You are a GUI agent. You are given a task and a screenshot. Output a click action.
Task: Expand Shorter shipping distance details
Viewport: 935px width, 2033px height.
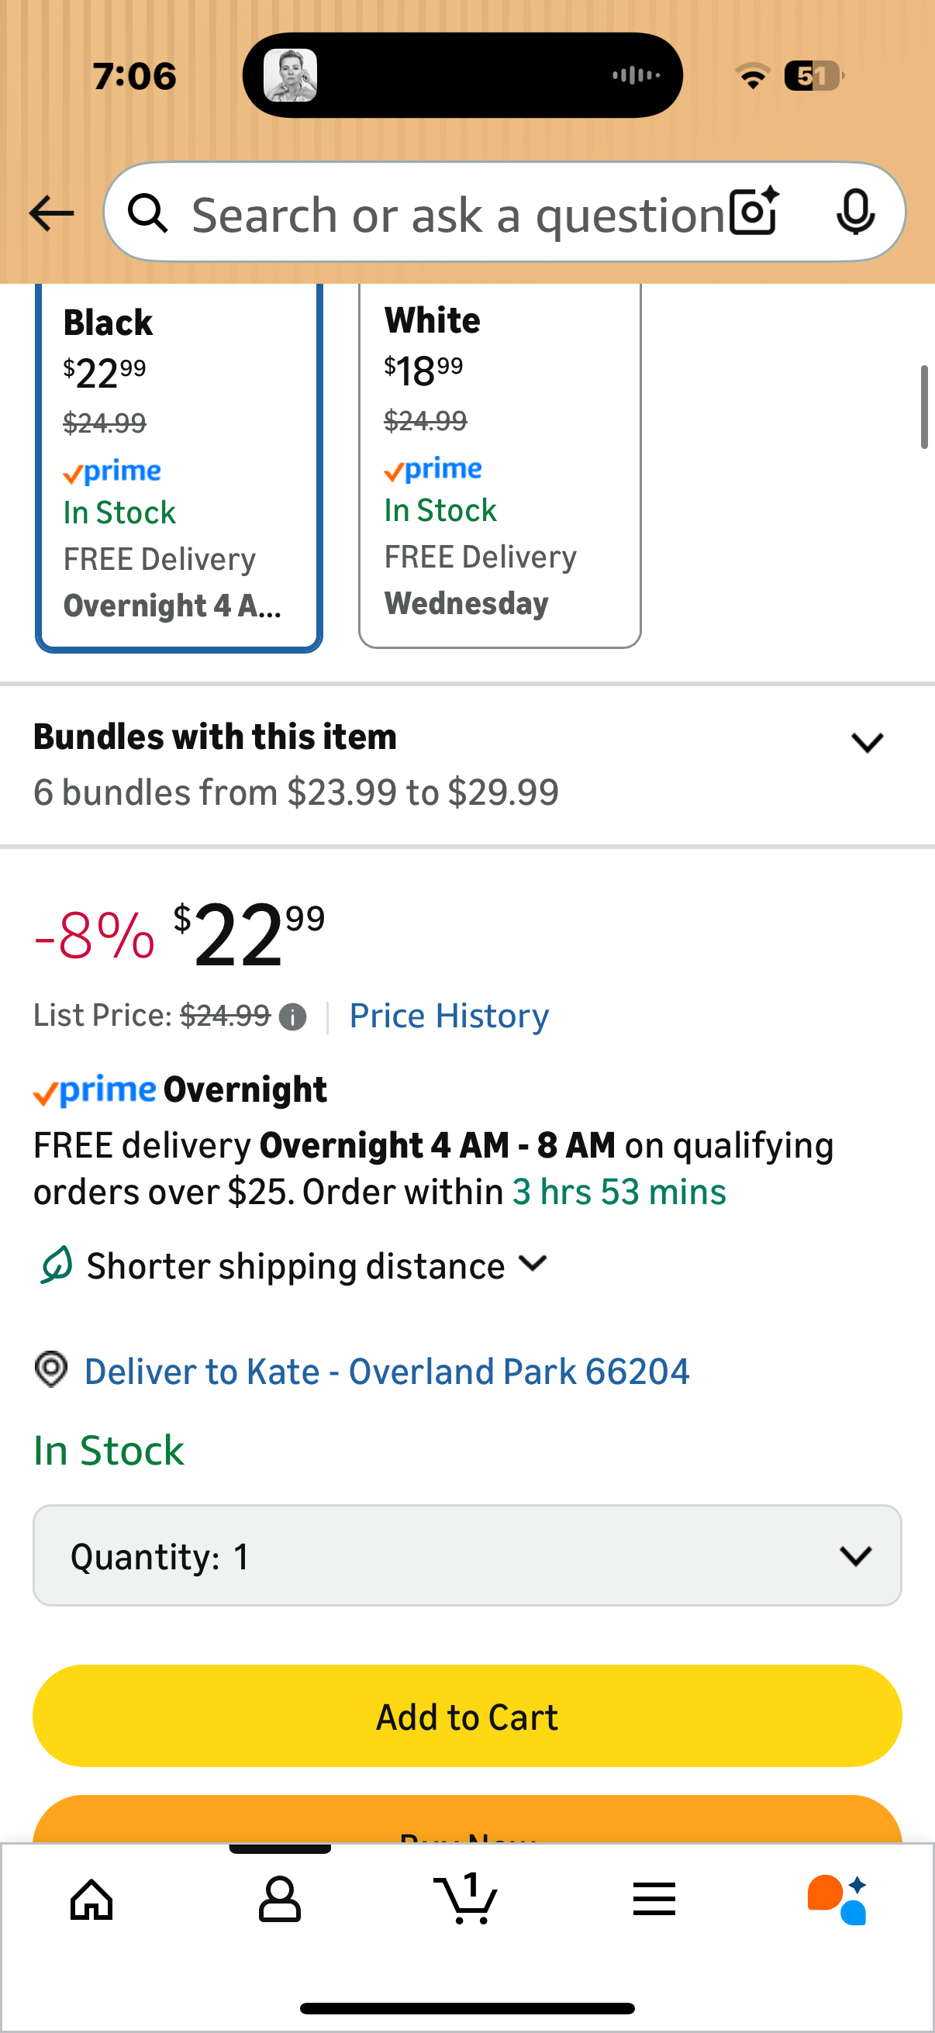coord(533,1265)
